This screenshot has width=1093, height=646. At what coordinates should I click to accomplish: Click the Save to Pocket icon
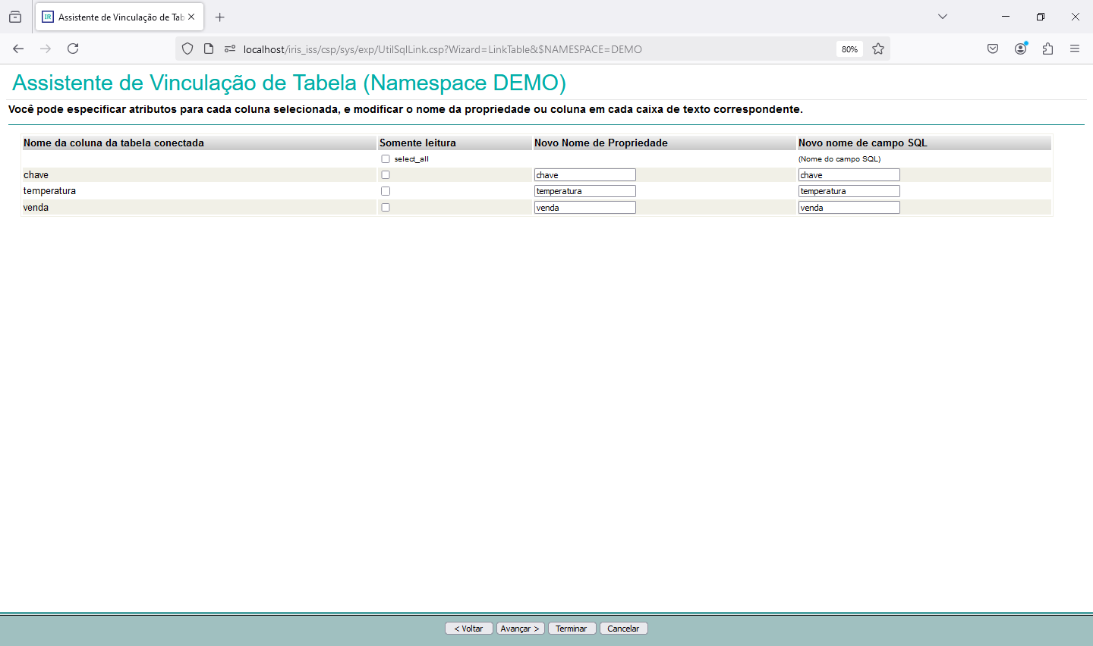(x=993, y=49)
